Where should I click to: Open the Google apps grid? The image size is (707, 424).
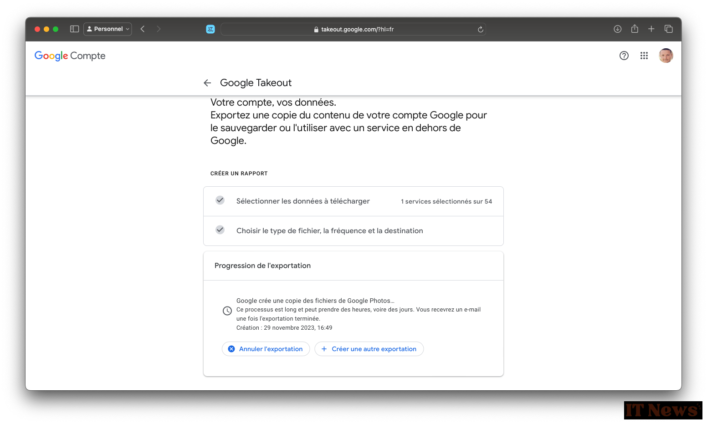click(x=644, y=56)
